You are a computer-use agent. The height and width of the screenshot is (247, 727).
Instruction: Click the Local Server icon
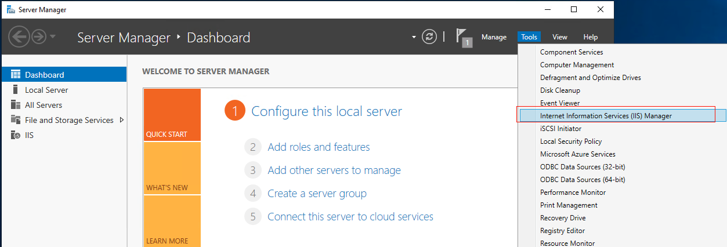click(15, 90)
